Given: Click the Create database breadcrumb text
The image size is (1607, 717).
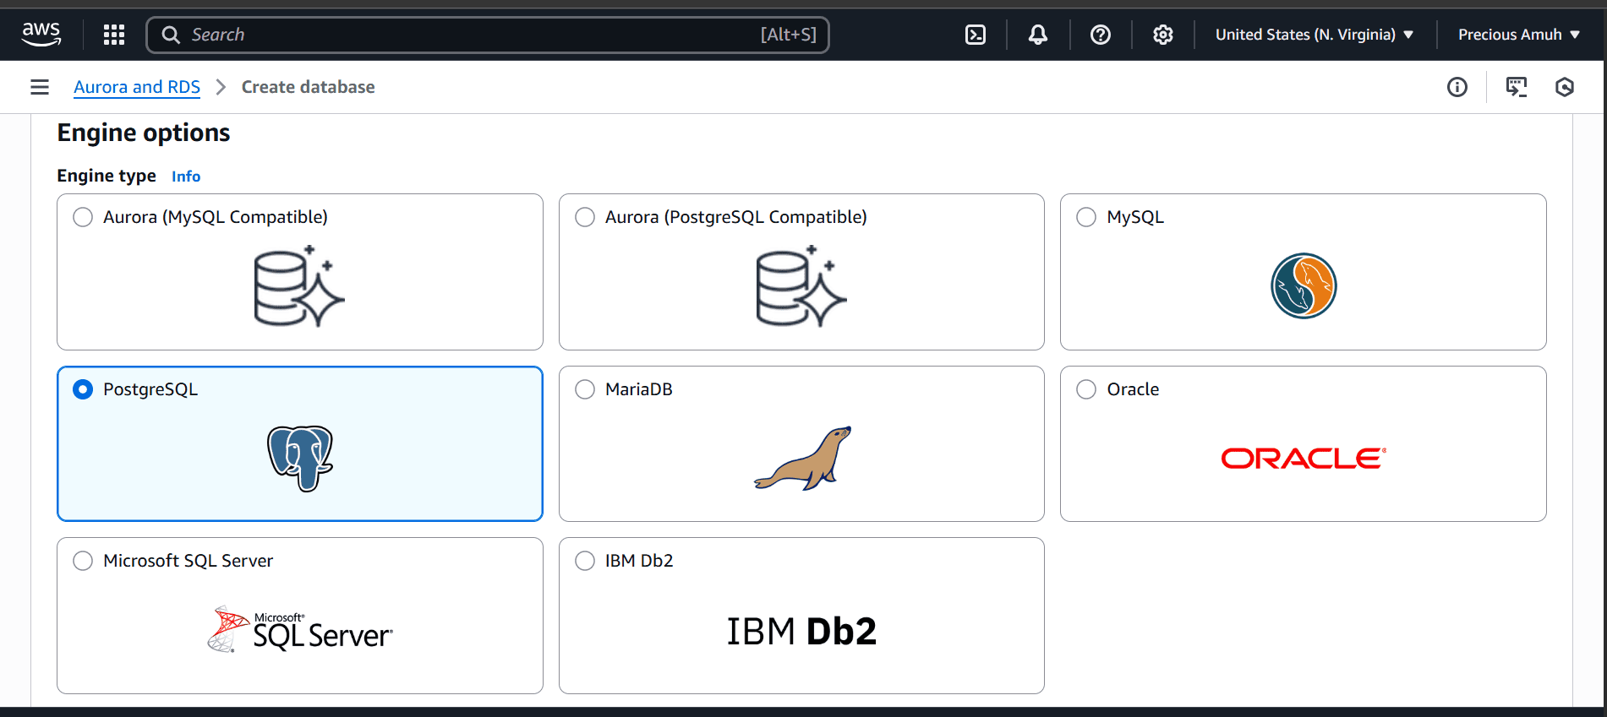Looking at the screenshot, I should coord(308,87).
